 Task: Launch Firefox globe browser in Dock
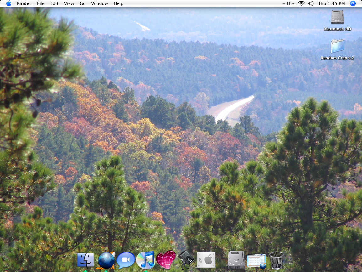pyautogui.click(x=106, y=260)
